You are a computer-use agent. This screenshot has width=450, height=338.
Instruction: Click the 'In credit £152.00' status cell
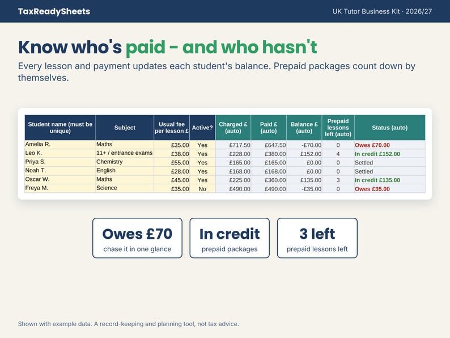(390, 154)
